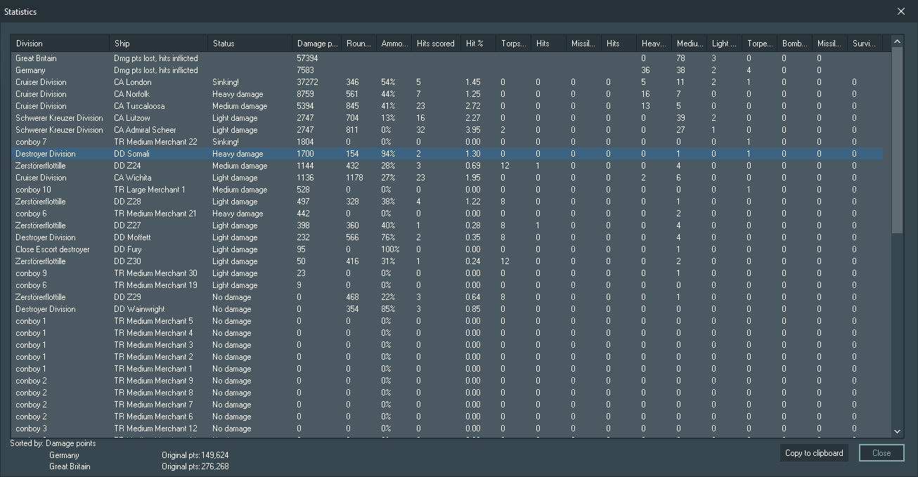Sort by the Survi... column header
The image size is (918, 477).
point(865,44)
